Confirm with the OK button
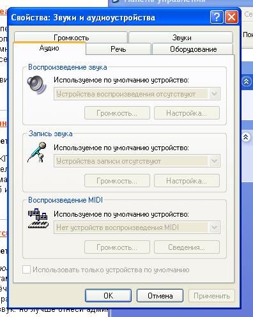 pyautogui.click(x=108, y=296)
